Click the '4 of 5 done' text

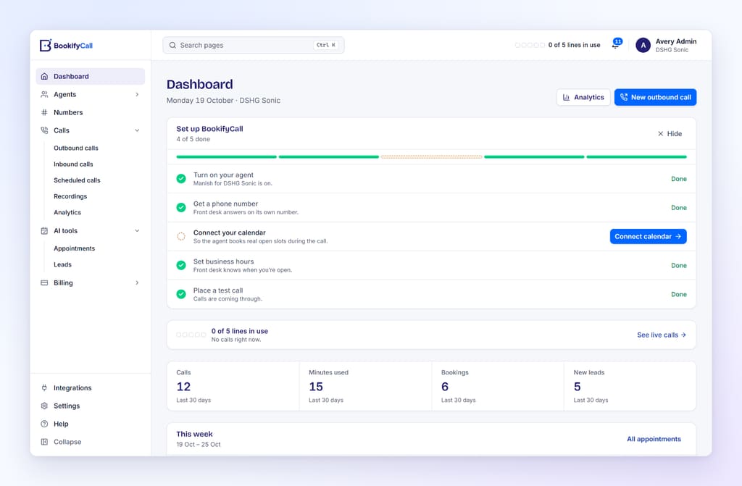click(x=193, y=139)
